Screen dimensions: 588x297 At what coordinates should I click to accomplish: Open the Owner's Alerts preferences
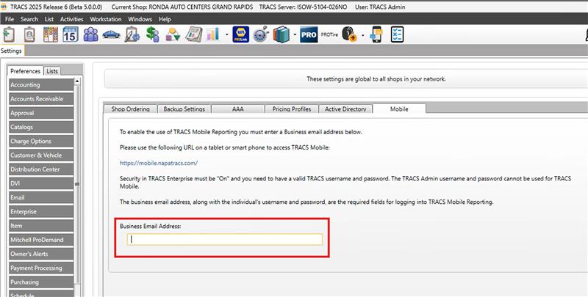click(41, 254)
